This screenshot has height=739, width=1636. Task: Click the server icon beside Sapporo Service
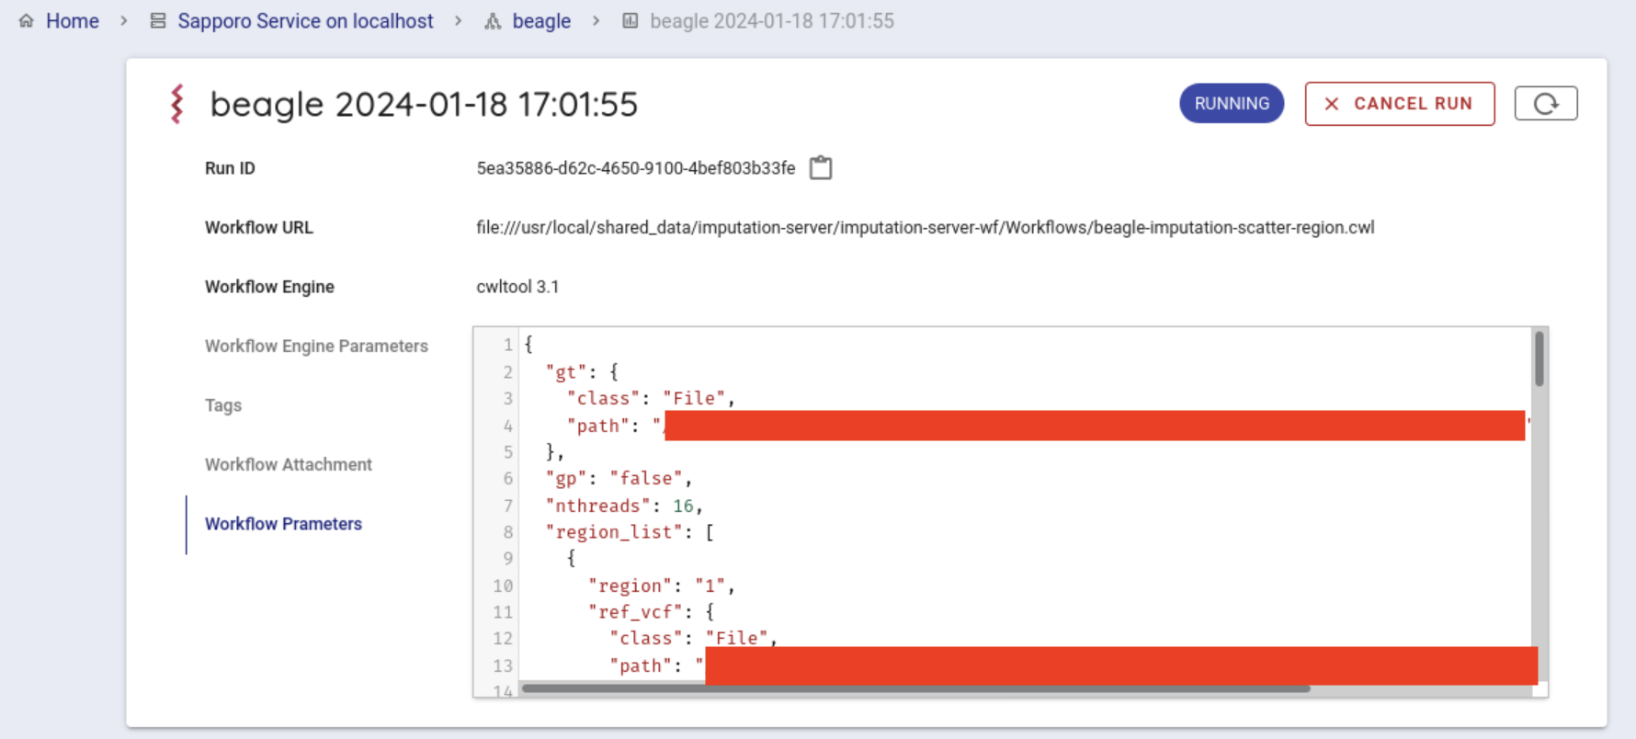(x=158, y=20)
